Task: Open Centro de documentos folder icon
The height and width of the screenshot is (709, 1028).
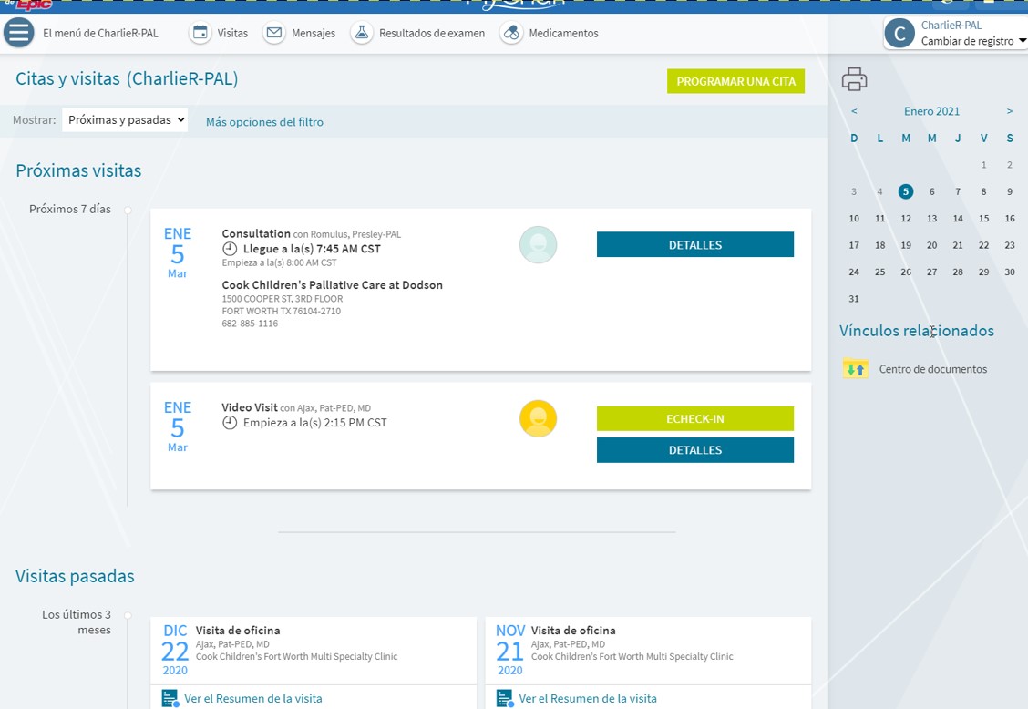Action: pos(855,369)
